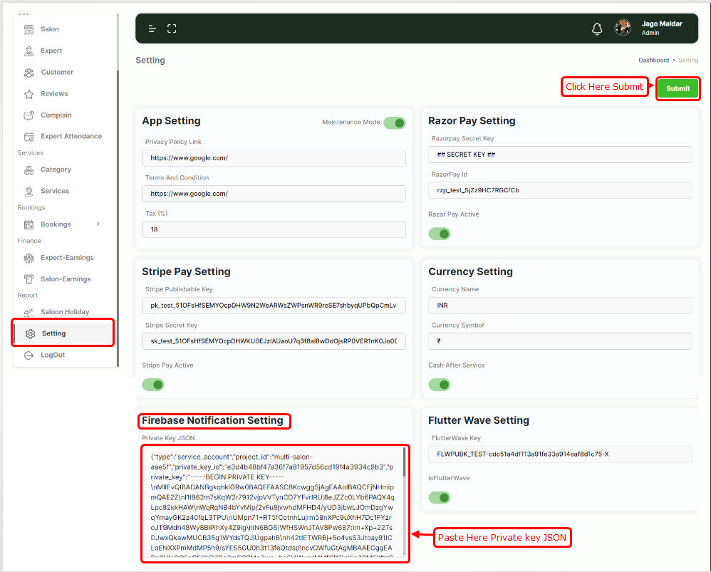Expand the Bookings submenu arrow

(98, 224)
